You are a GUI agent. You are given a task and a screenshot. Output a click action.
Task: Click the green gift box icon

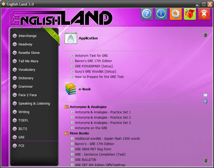190,14
